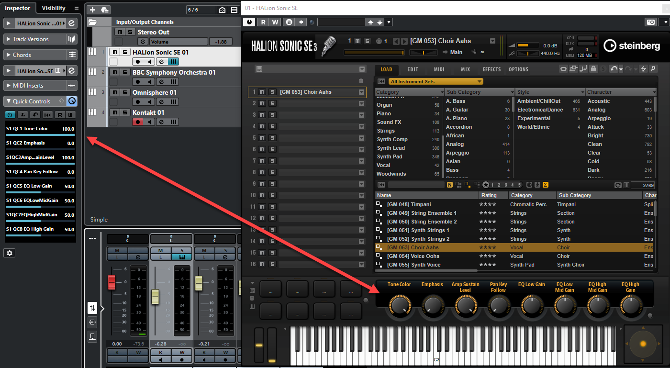The image size is (670, 368).
Task: Click the save icon beside trigger pads
Action: click(x=252, y=290)
